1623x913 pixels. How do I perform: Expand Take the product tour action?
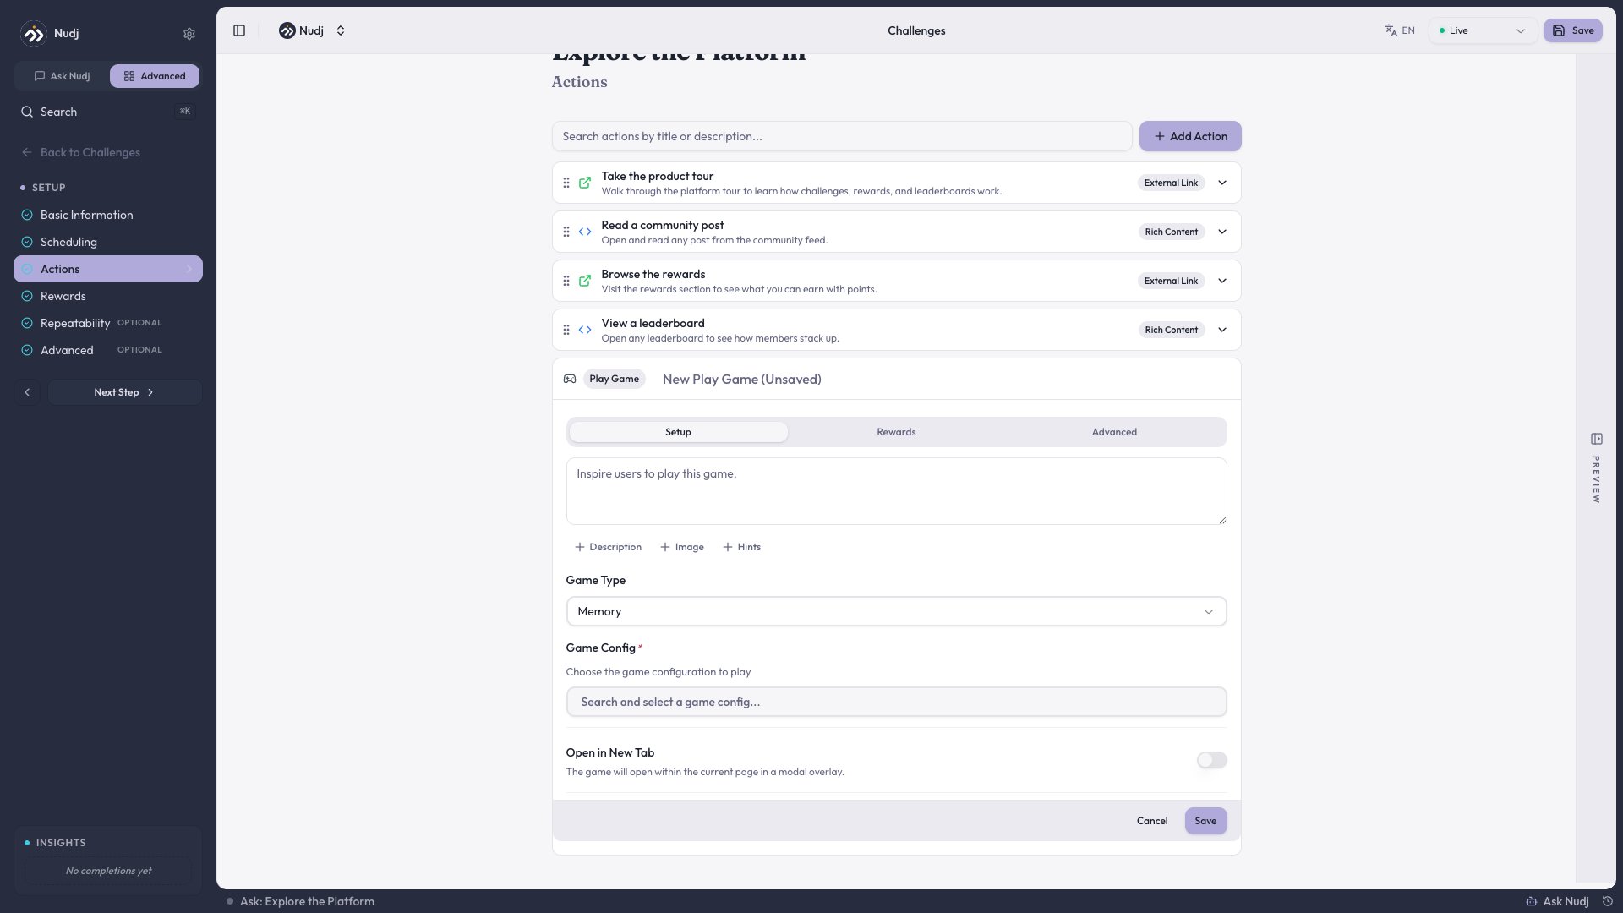1222,183
